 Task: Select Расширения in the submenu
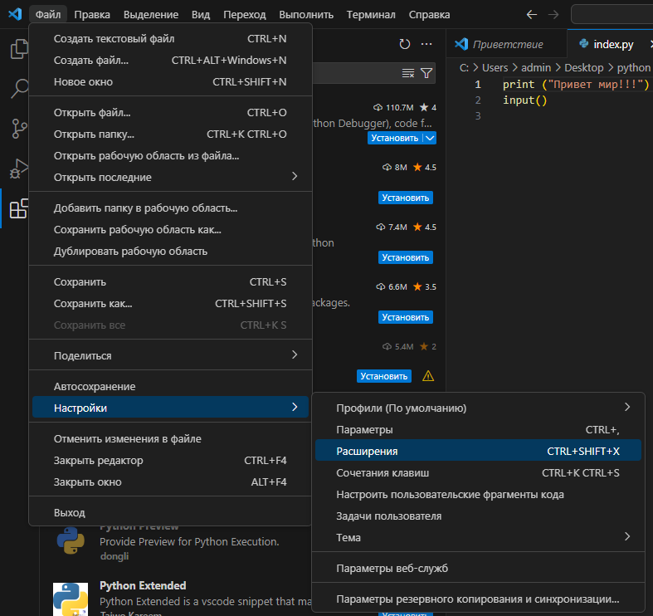click(x=478, y=452)
